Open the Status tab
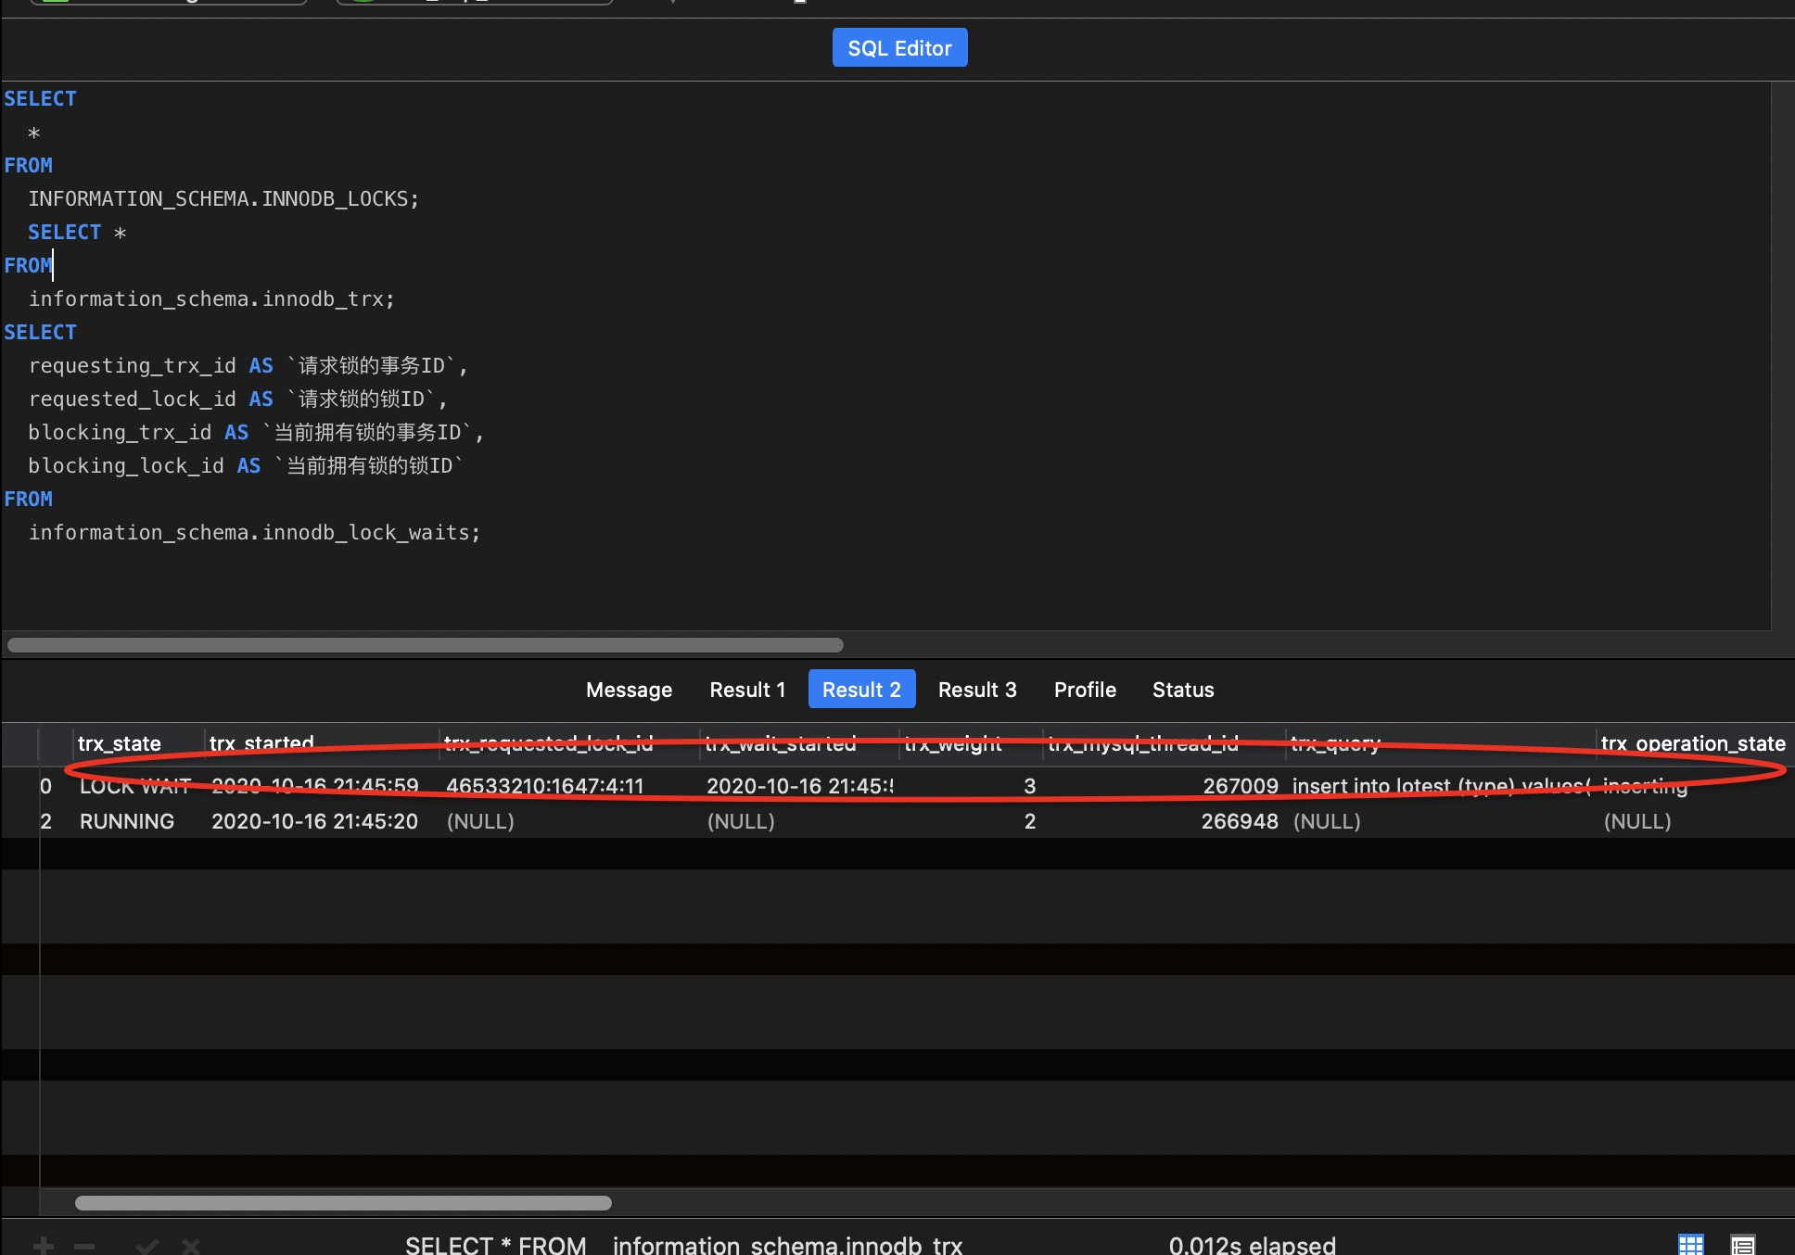Viewport: 1795px width, 1255px height. [1183, 690]
